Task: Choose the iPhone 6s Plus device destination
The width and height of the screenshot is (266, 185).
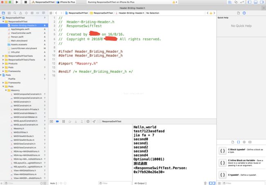Action: coord(66,2)
